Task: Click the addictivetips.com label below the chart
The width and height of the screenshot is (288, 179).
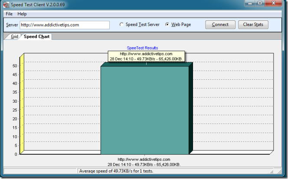Action: [144, 159]
